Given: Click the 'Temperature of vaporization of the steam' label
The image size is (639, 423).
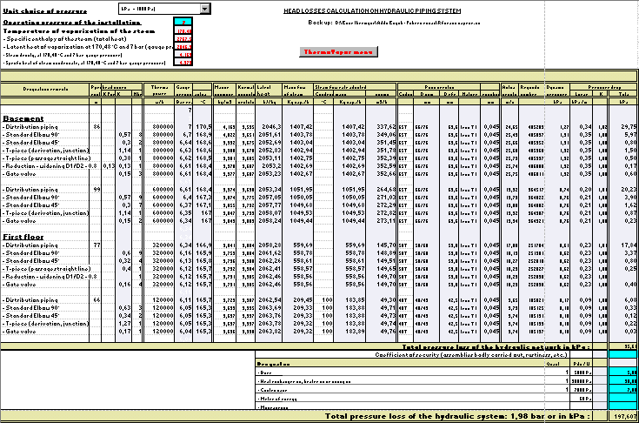Looking at the screenshot, I should tap(79, 30).
